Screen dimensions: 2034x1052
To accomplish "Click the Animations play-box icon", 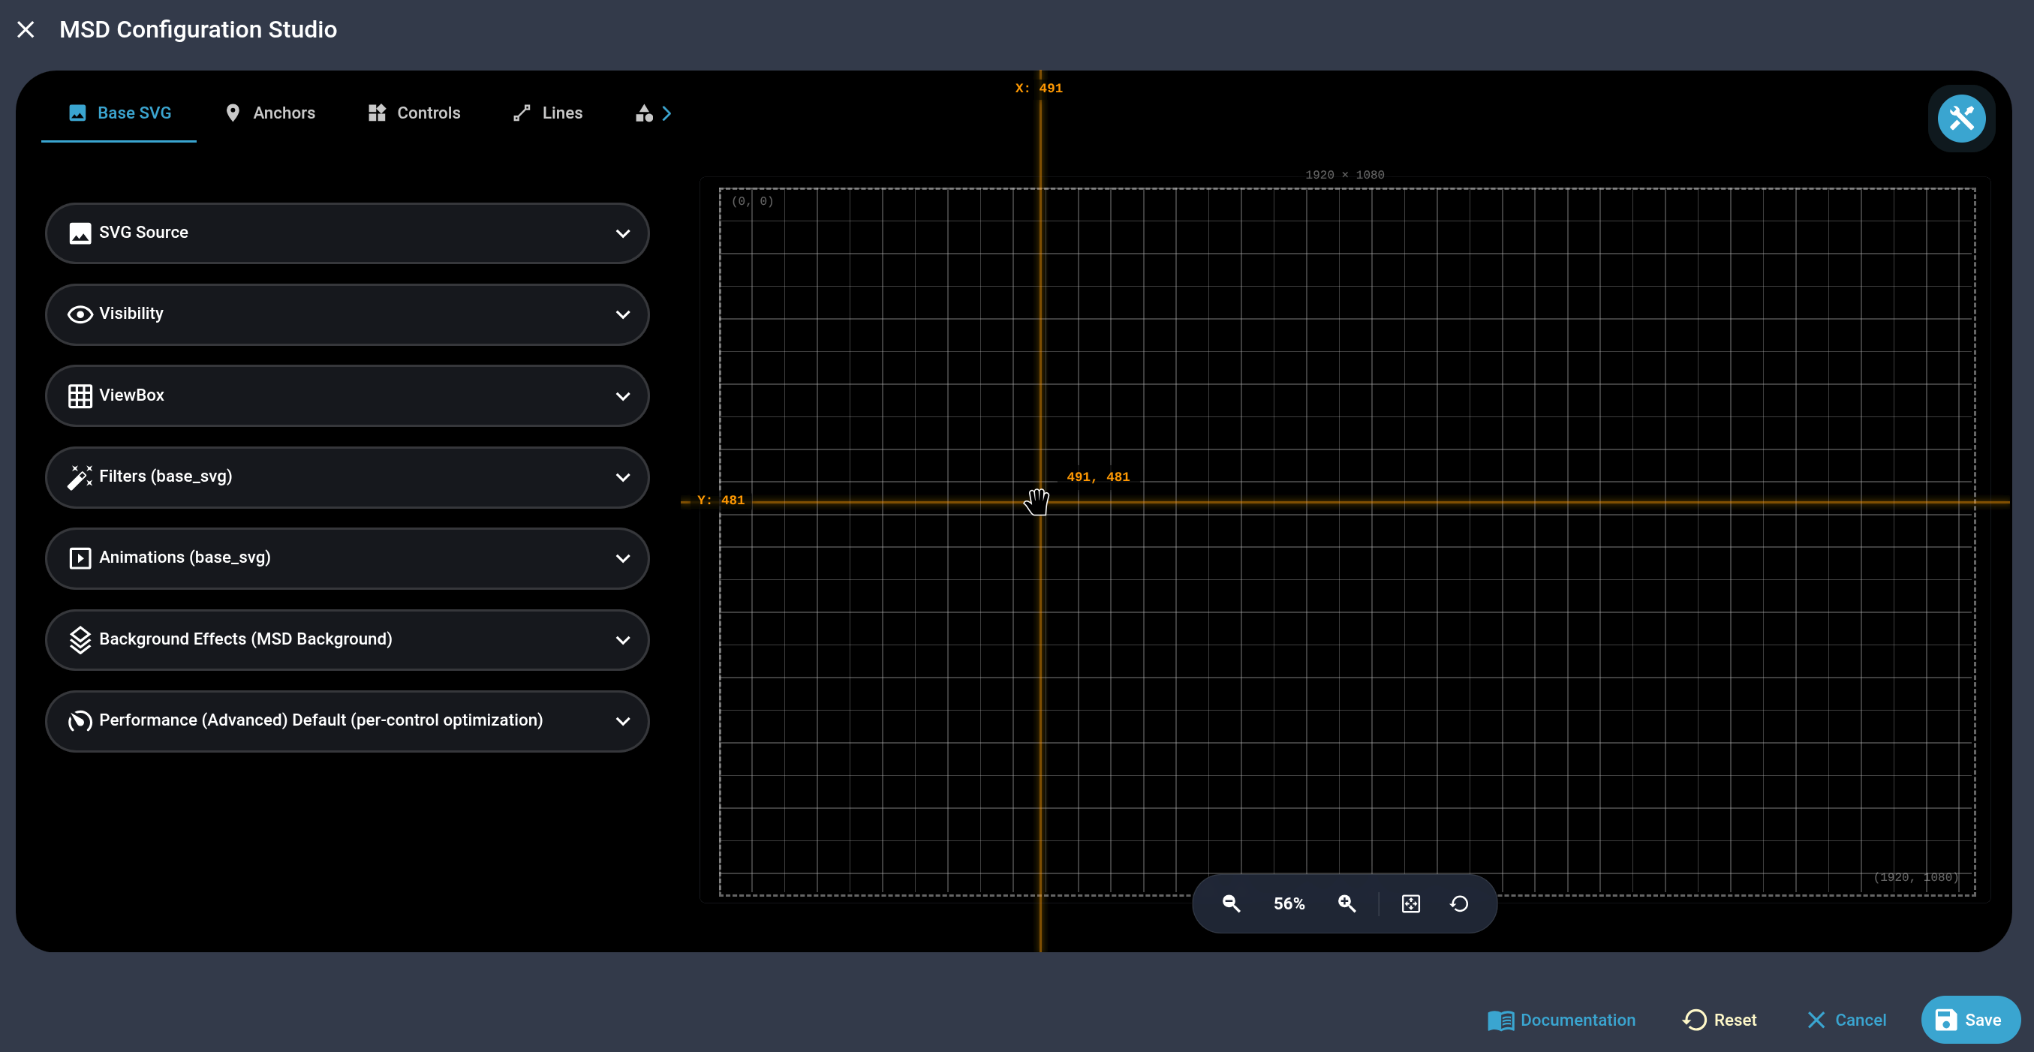I will [80, 558].
